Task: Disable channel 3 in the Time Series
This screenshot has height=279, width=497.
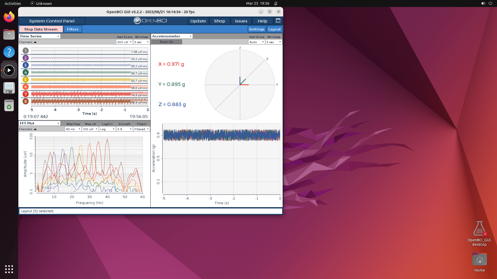Action: coord(25,65)
